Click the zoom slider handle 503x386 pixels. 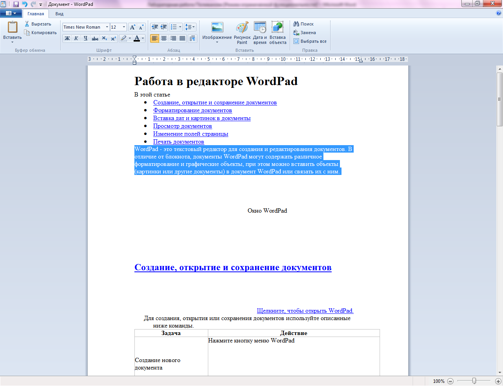pyautogui.click(x=474, y=381)
